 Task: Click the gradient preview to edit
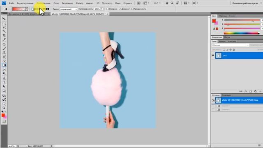(19, 9)
